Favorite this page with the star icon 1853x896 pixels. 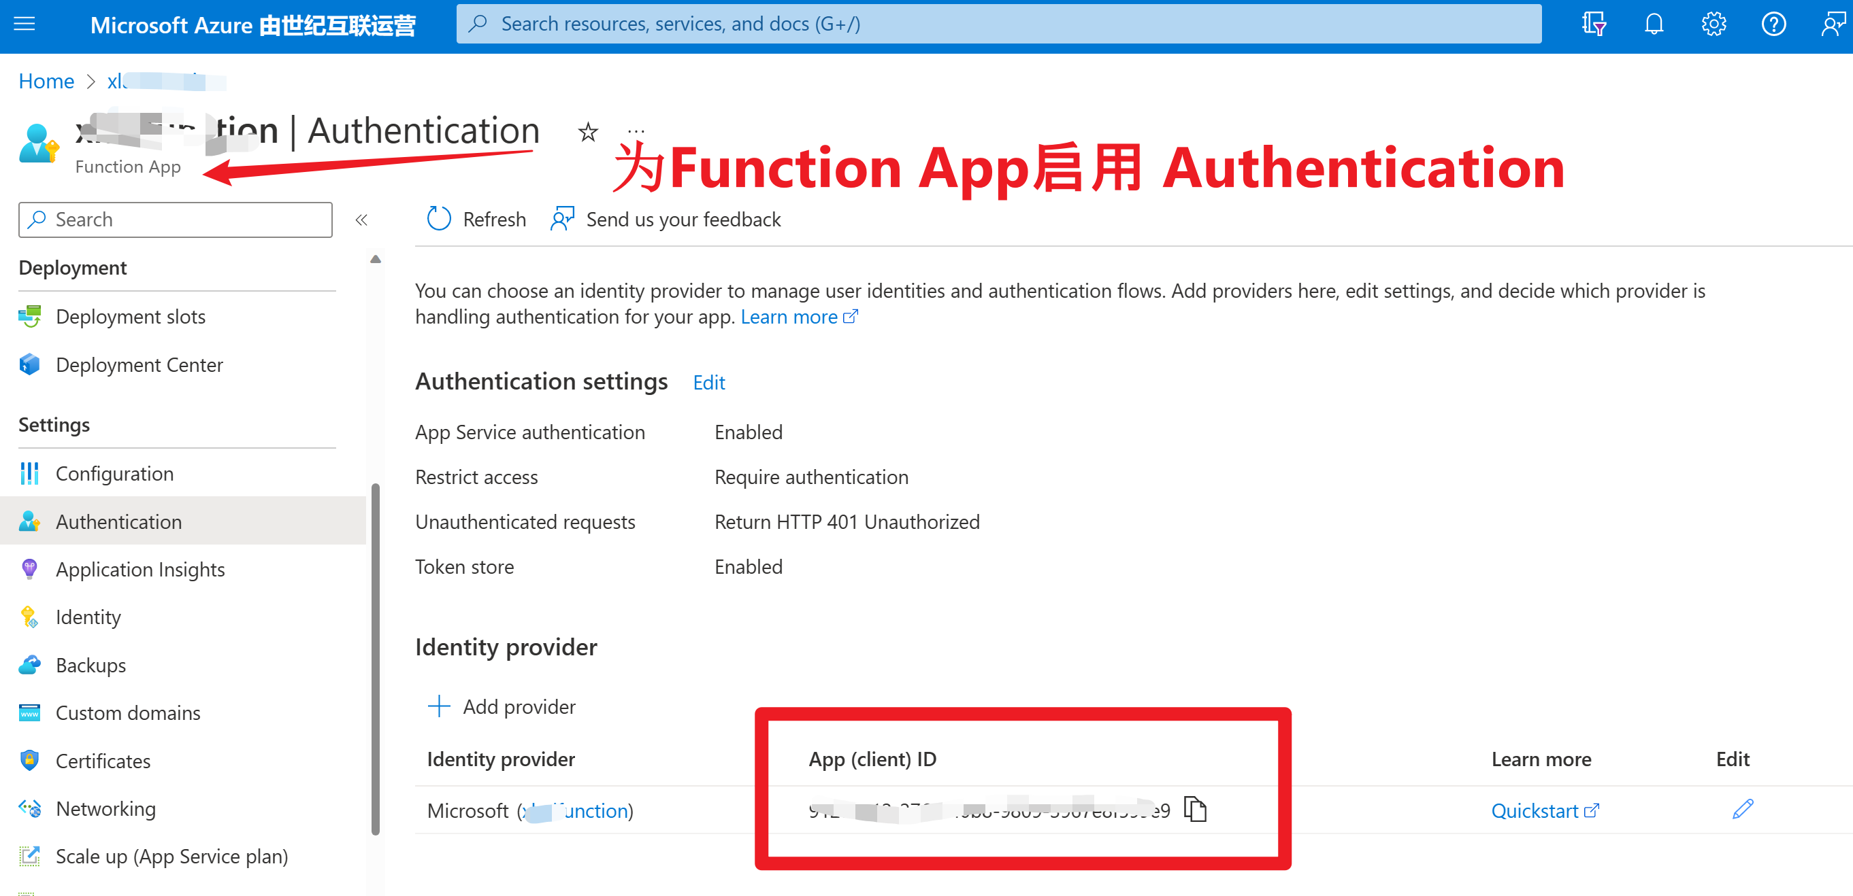click(588, 132)
